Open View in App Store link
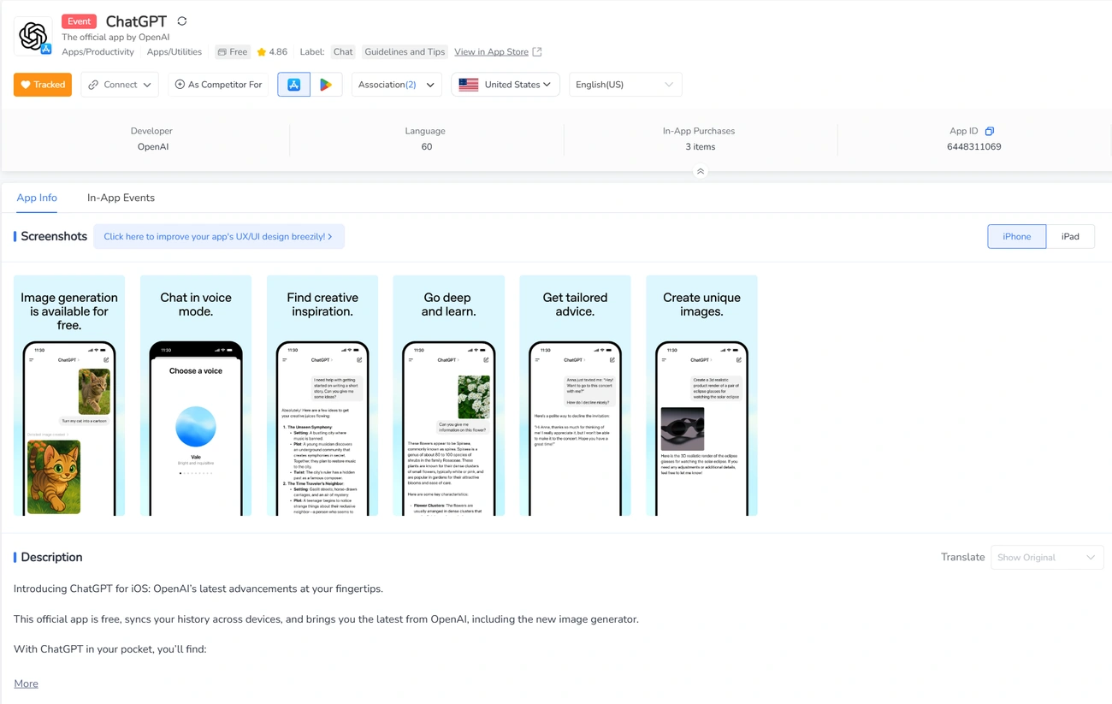The width and height of the screenshot is (1112, 704). pyautogui.click(x=493, y=51)
